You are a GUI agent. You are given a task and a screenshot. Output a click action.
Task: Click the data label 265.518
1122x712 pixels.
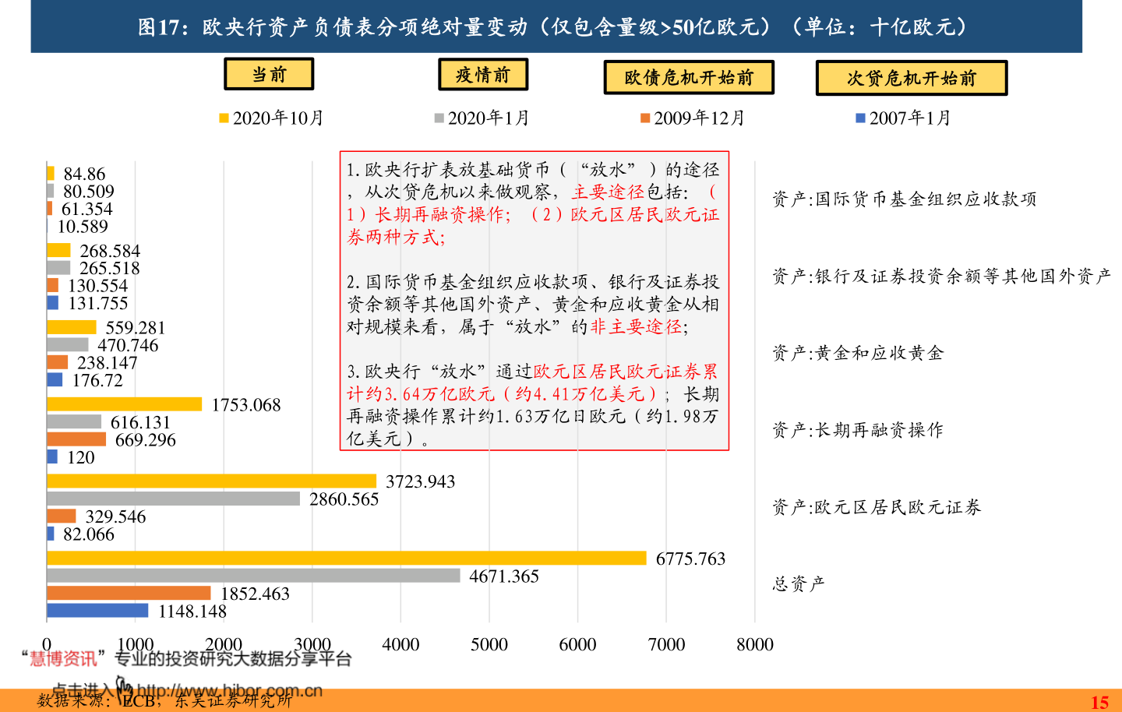110,268
